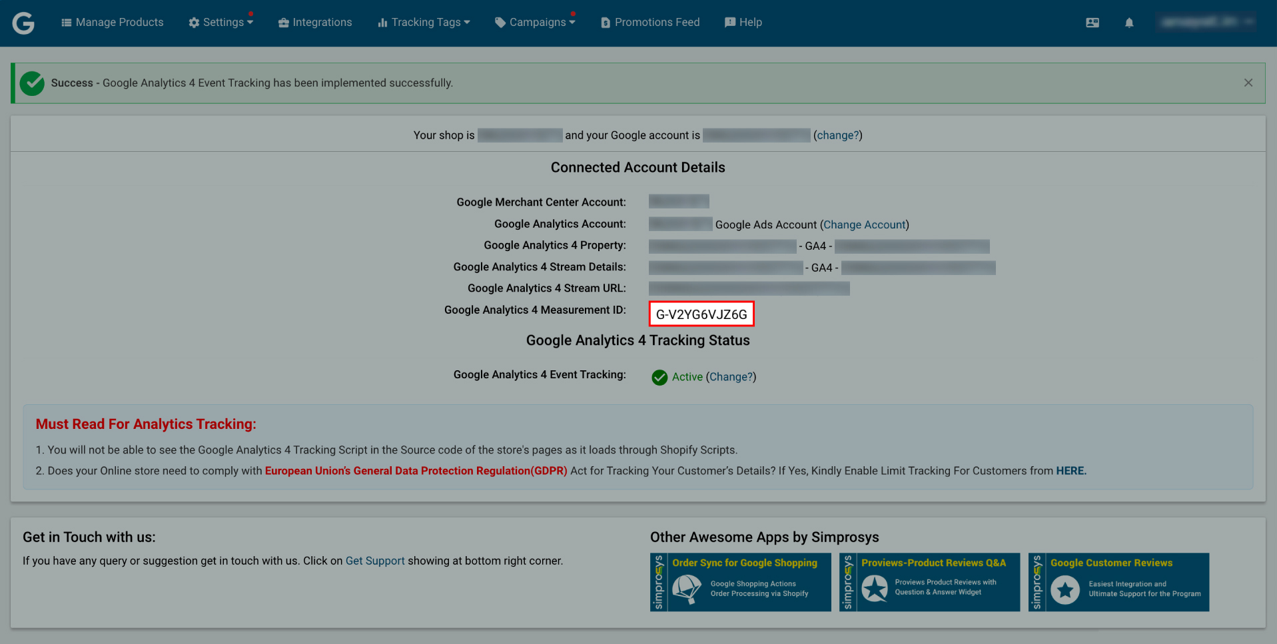Expand the Tracking Tags dropdown
The image size is (1277, 644).
(x=424, y=22)
